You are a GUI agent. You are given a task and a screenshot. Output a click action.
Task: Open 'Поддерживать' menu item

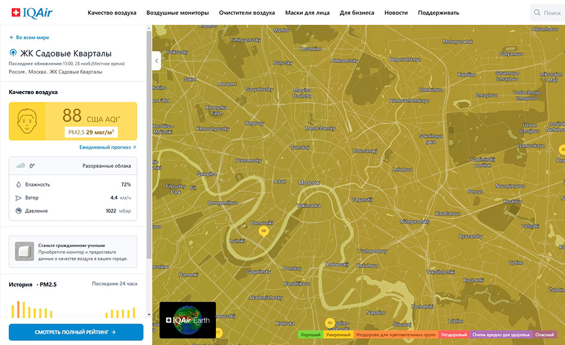438,12
